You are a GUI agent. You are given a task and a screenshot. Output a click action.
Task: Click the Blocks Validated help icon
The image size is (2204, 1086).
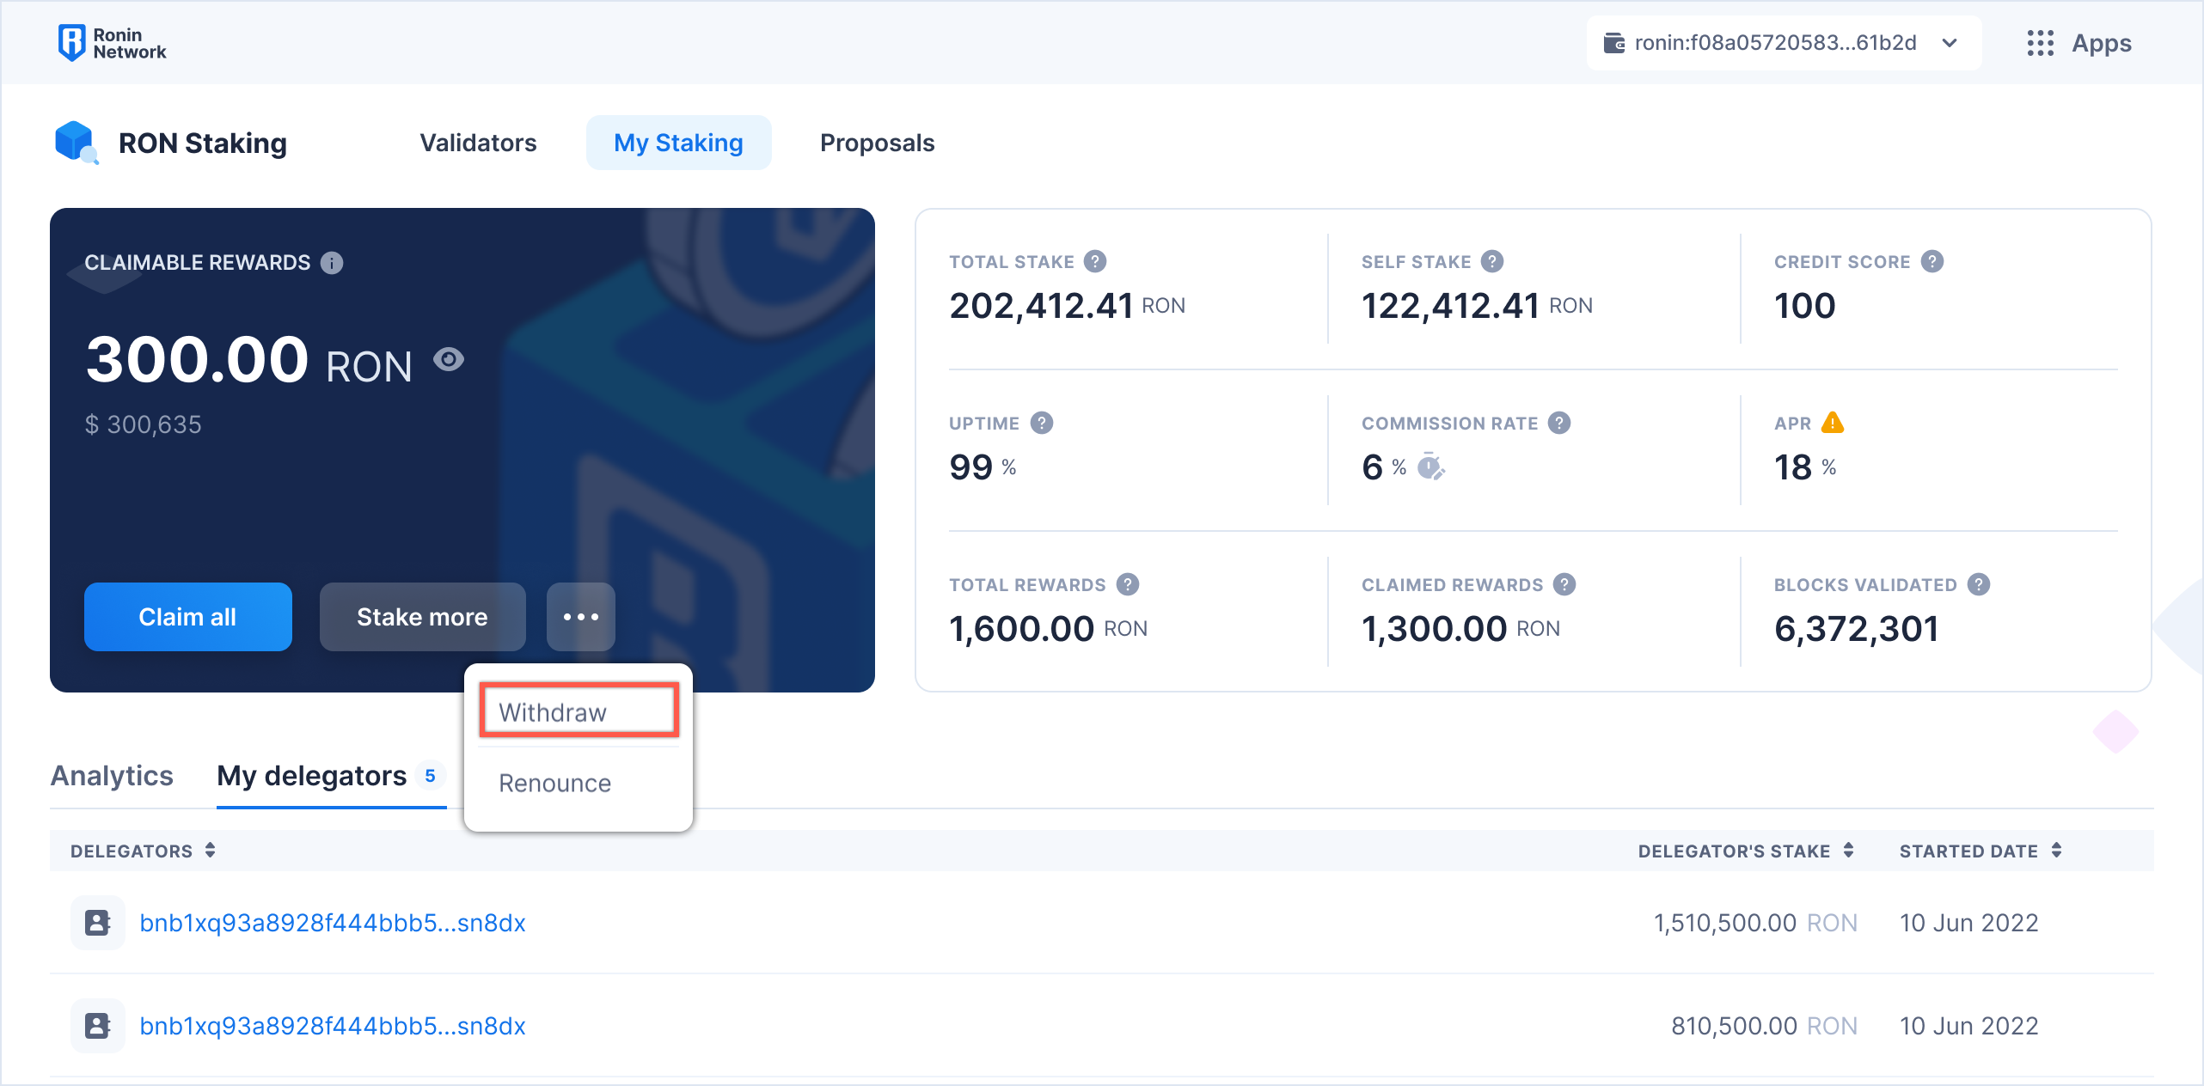pos(1979,584)
